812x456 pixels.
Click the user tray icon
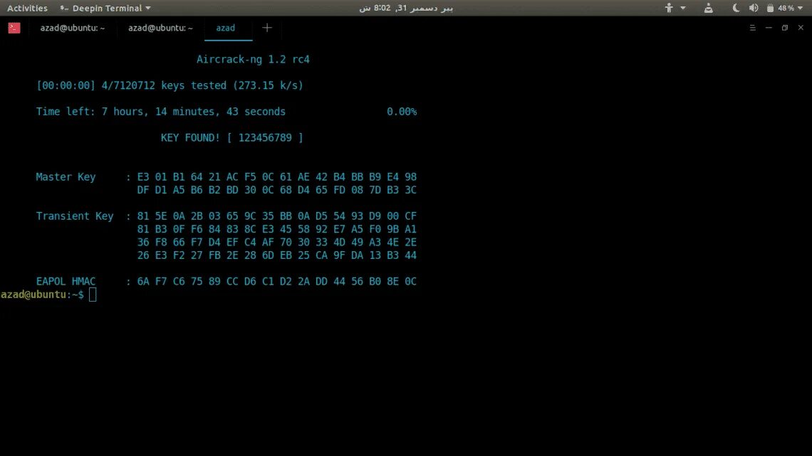[x=709, y=8]
